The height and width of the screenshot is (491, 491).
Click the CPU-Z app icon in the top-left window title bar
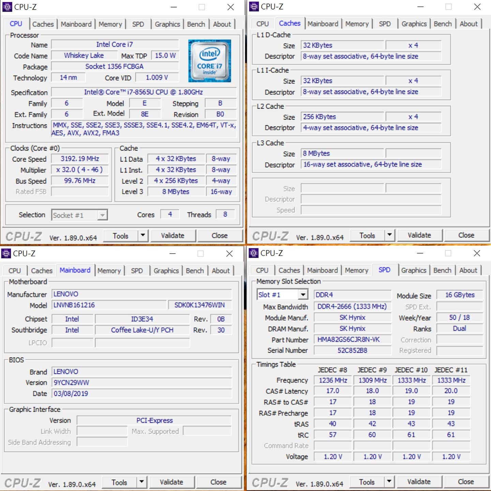[x=7, y=7]
